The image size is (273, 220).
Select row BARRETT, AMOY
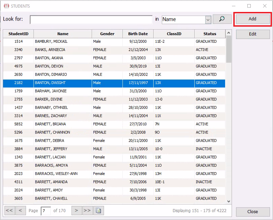click(x=114, y=190)
